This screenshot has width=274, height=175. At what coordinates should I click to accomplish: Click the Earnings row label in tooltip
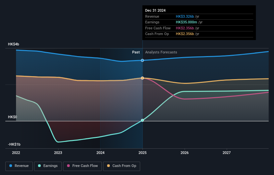[x=152, y=22]
